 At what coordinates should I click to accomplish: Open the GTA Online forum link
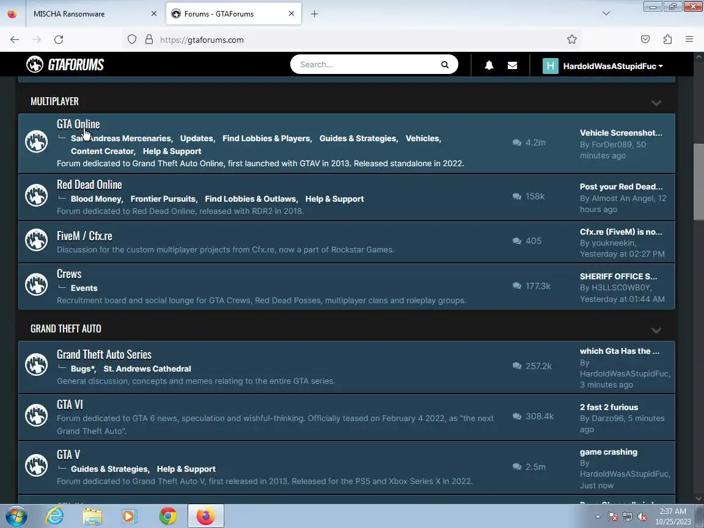pyautogui.click(x=78, y=124)
